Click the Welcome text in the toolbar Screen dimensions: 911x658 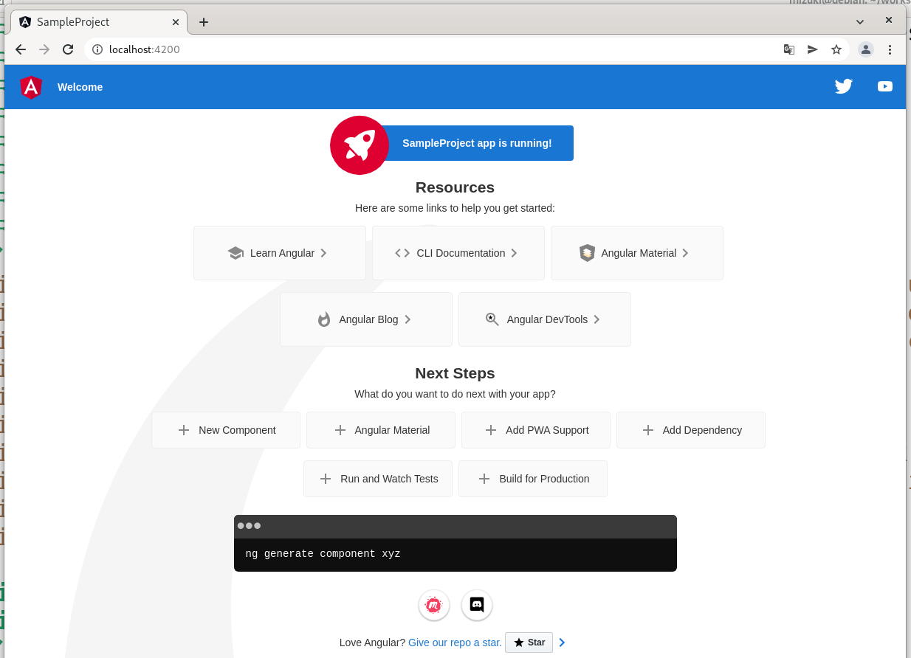pos(80,87)
